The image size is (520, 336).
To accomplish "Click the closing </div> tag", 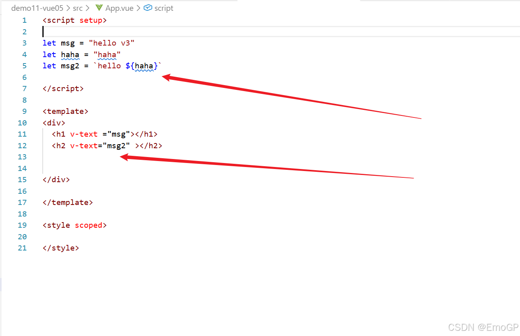I will pos(56,180).
